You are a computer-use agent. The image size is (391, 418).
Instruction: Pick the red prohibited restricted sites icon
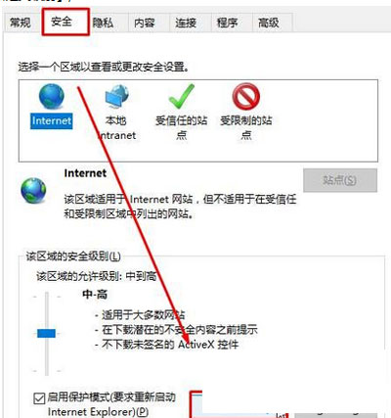click(x=246, y=97)
